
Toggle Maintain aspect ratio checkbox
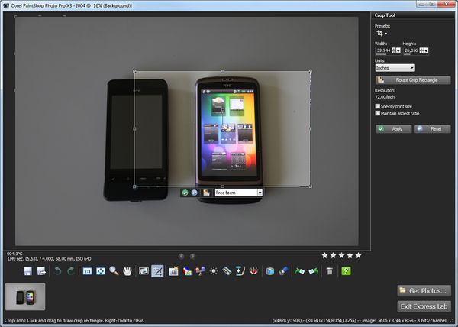pos(379,113)
